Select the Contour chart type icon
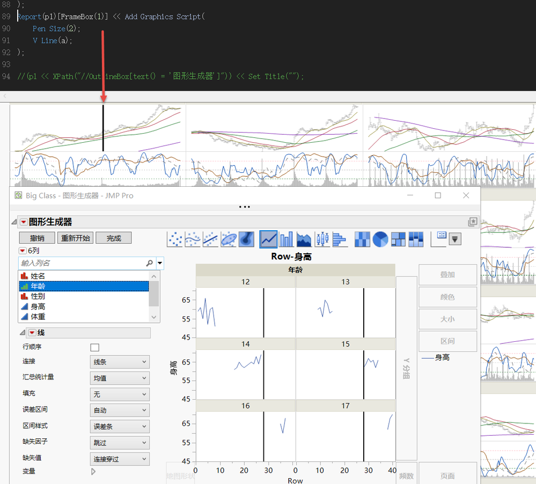This screenshot has width=536, height=484. (246, 239)
